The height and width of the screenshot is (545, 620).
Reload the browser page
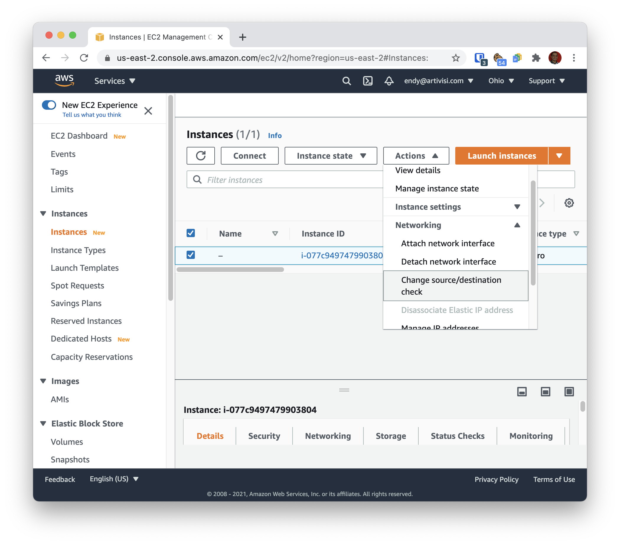84,58
